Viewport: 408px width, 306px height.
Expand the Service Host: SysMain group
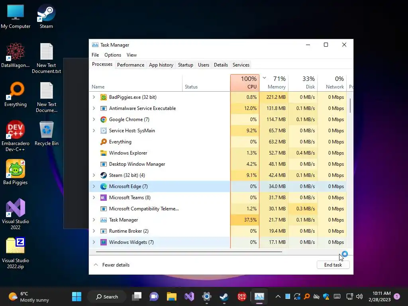(x=94, y=131)
